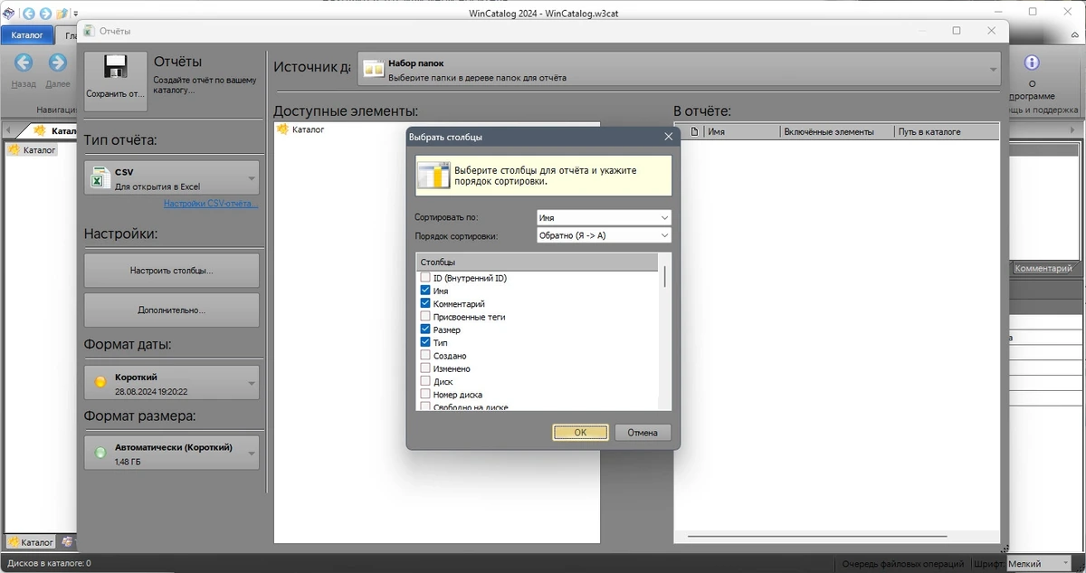Click the CSV Excel file icon
The width and height of the screenshot is (1086, 573).
click(x=99, y=178)
